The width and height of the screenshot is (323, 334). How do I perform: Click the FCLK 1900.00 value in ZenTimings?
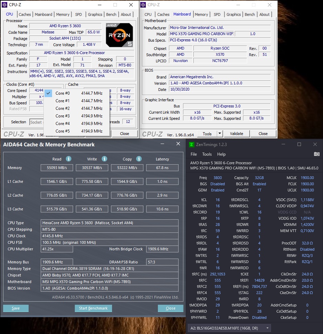tap(307, 184)
